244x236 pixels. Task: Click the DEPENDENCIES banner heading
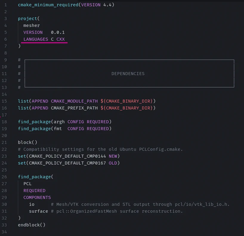coord(128,74)
